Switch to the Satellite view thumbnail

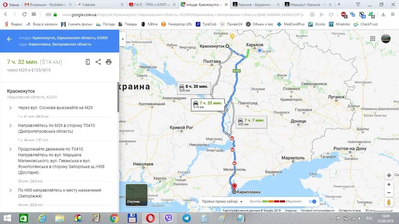tap(136, 195)
